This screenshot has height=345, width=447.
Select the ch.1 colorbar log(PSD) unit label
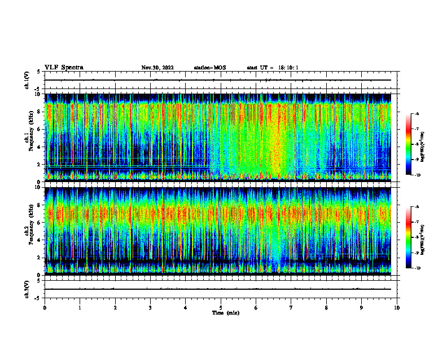pos(423,147)
